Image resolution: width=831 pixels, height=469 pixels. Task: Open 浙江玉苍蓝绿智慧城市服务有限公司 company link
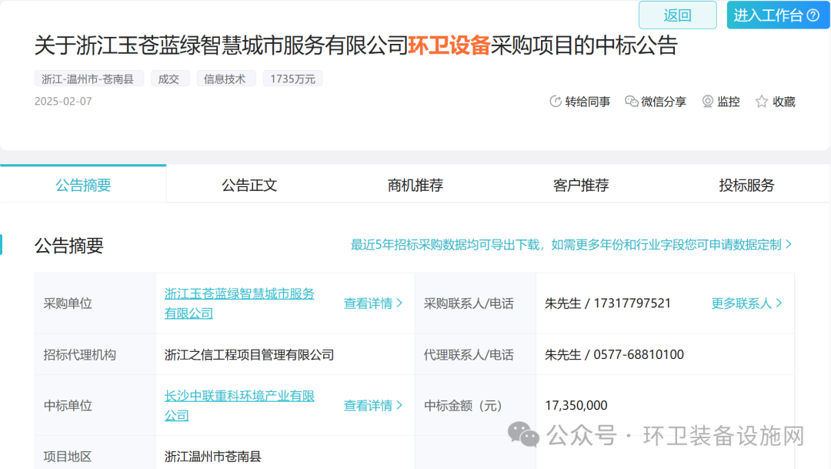coord(239,303)
